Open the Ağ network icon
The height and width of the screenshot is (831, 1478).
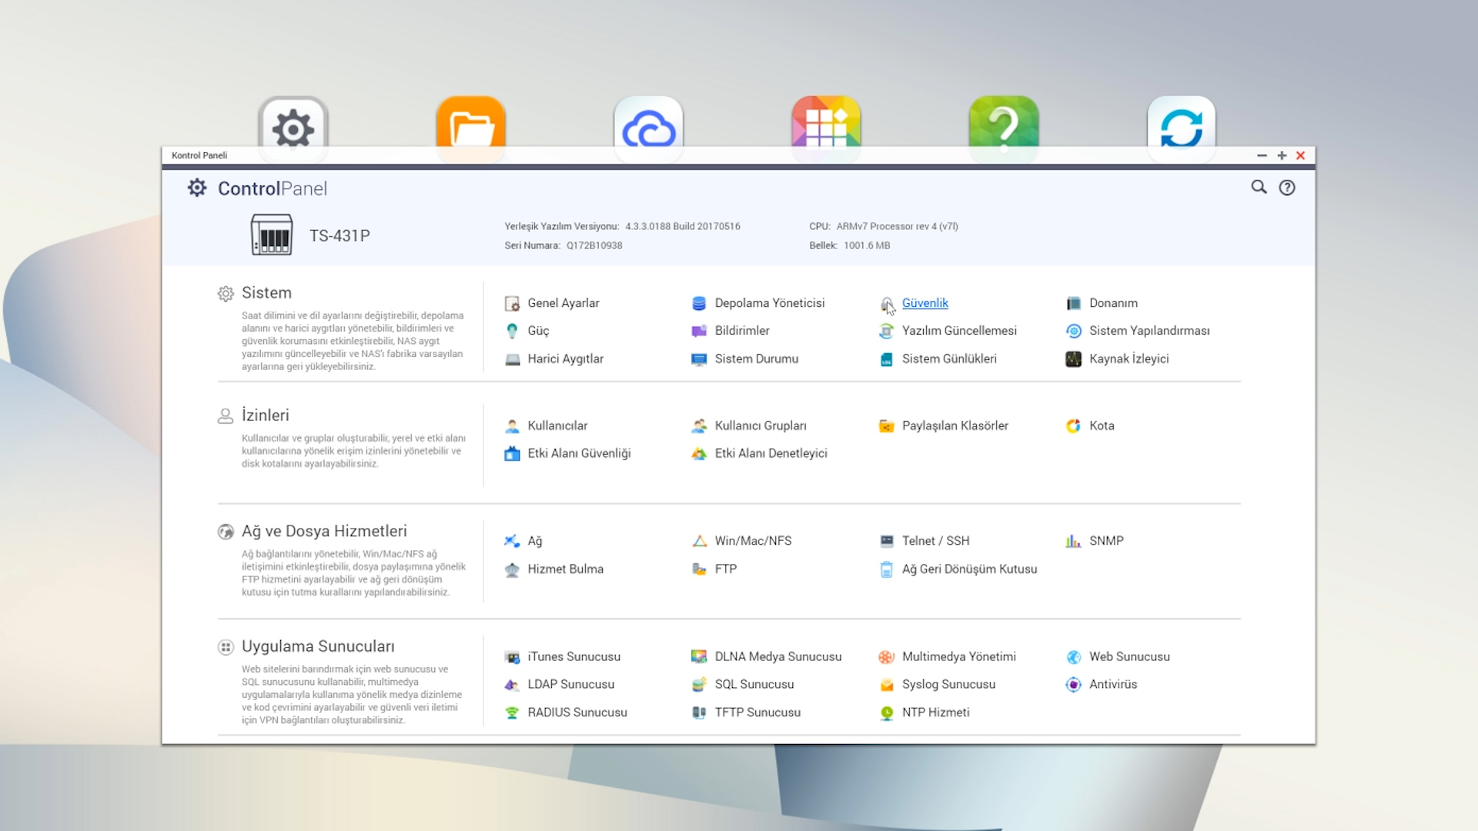coord(512,542)
